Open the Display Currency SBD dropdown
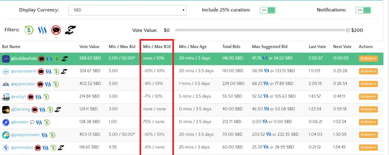The width and height of the screenshot is (389, 155). (128, 10)
